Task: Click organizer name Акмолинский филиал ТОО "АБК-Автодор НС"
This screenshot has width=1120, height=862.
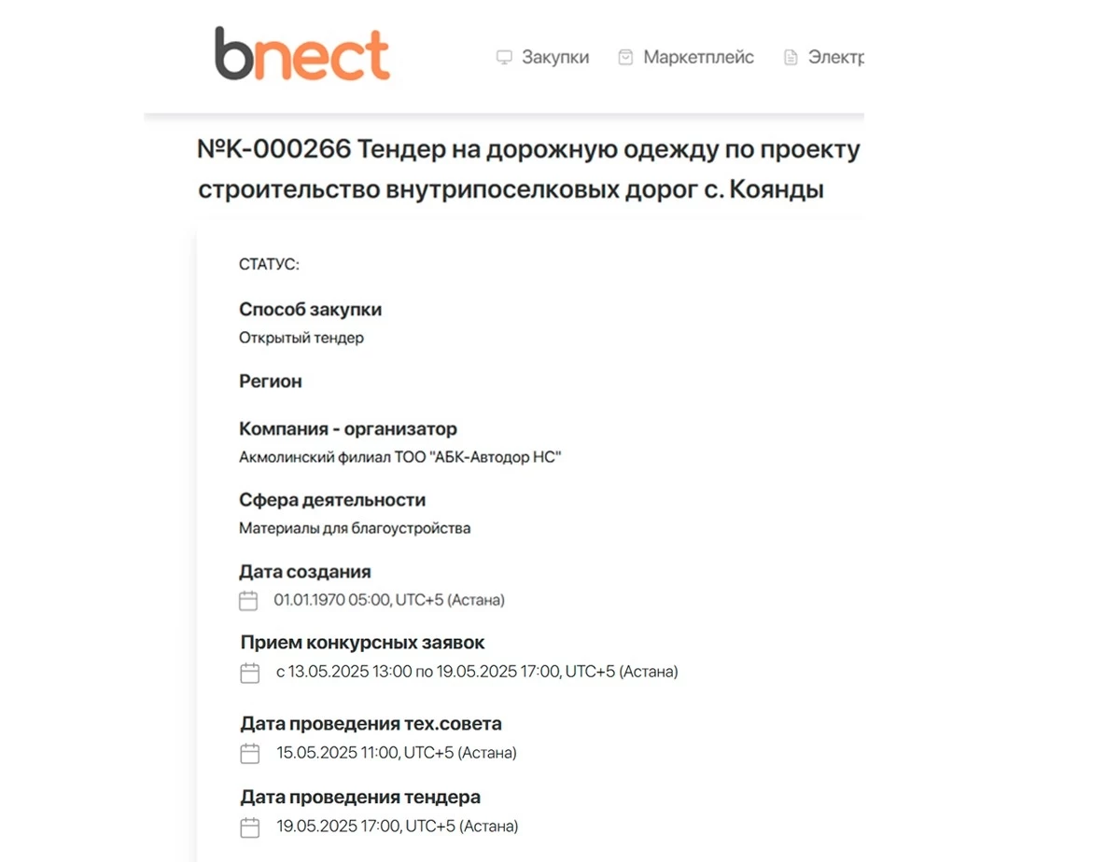Action: tap(400, 457)
